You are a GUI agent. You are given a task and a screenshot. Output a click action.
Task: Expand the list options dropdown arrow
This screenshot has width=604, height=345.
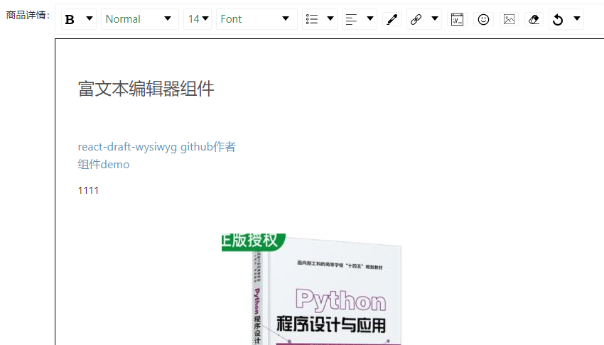(x=330, y=18)
